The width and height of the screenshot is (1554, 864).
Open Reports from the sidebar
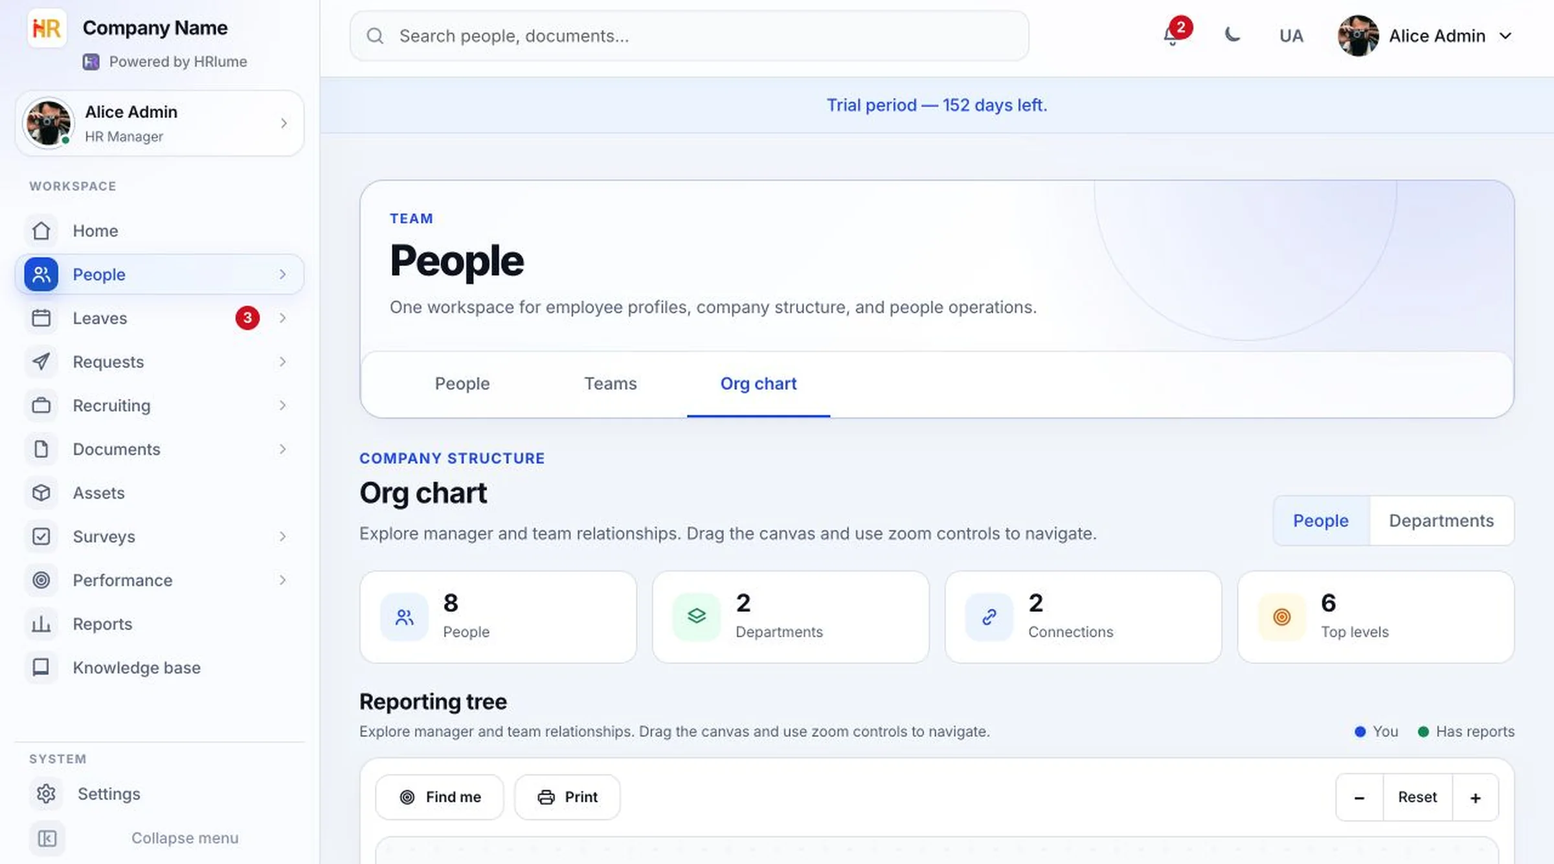(x=159, y=624)
